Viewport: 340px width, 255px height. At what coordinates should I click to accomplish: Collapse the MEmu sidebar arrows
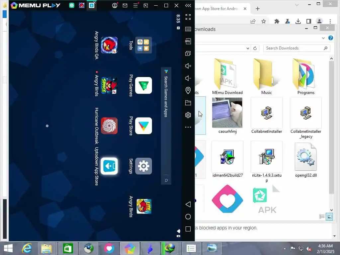coord(188,5)
